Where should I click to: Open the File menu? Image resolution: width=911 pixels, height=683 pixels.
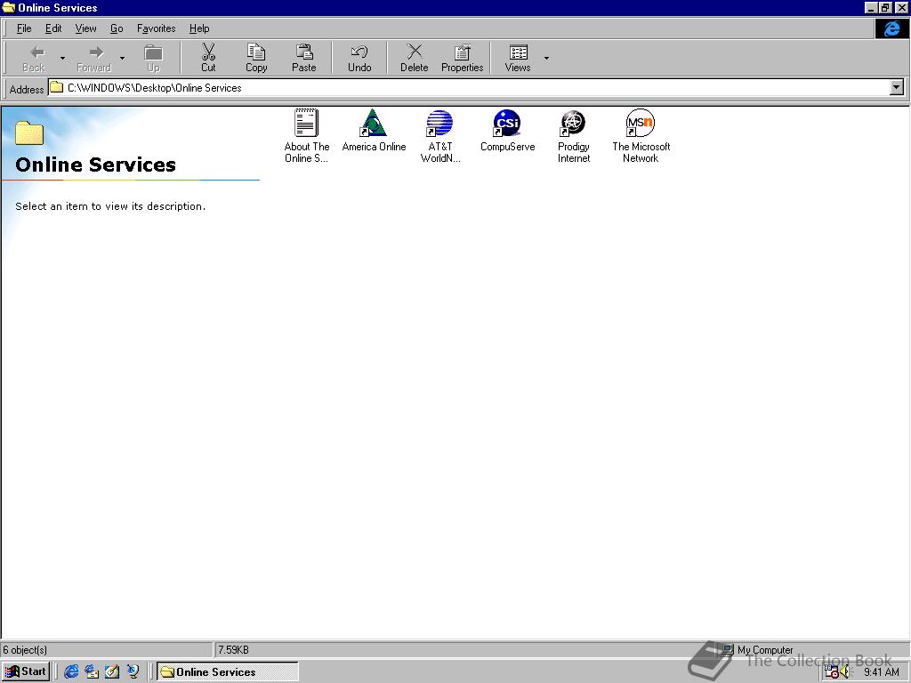coord(24,28)
